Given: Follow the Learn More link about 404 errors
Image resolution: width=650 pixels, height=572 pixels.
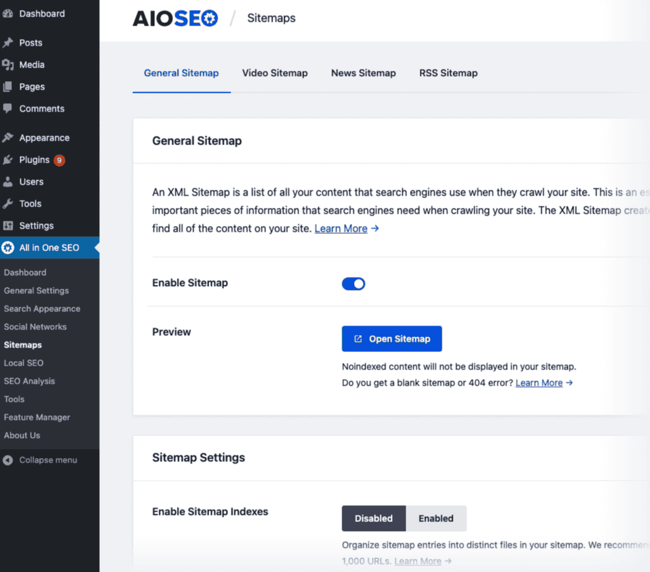Looking at the screenshot, I should [539, 382].
